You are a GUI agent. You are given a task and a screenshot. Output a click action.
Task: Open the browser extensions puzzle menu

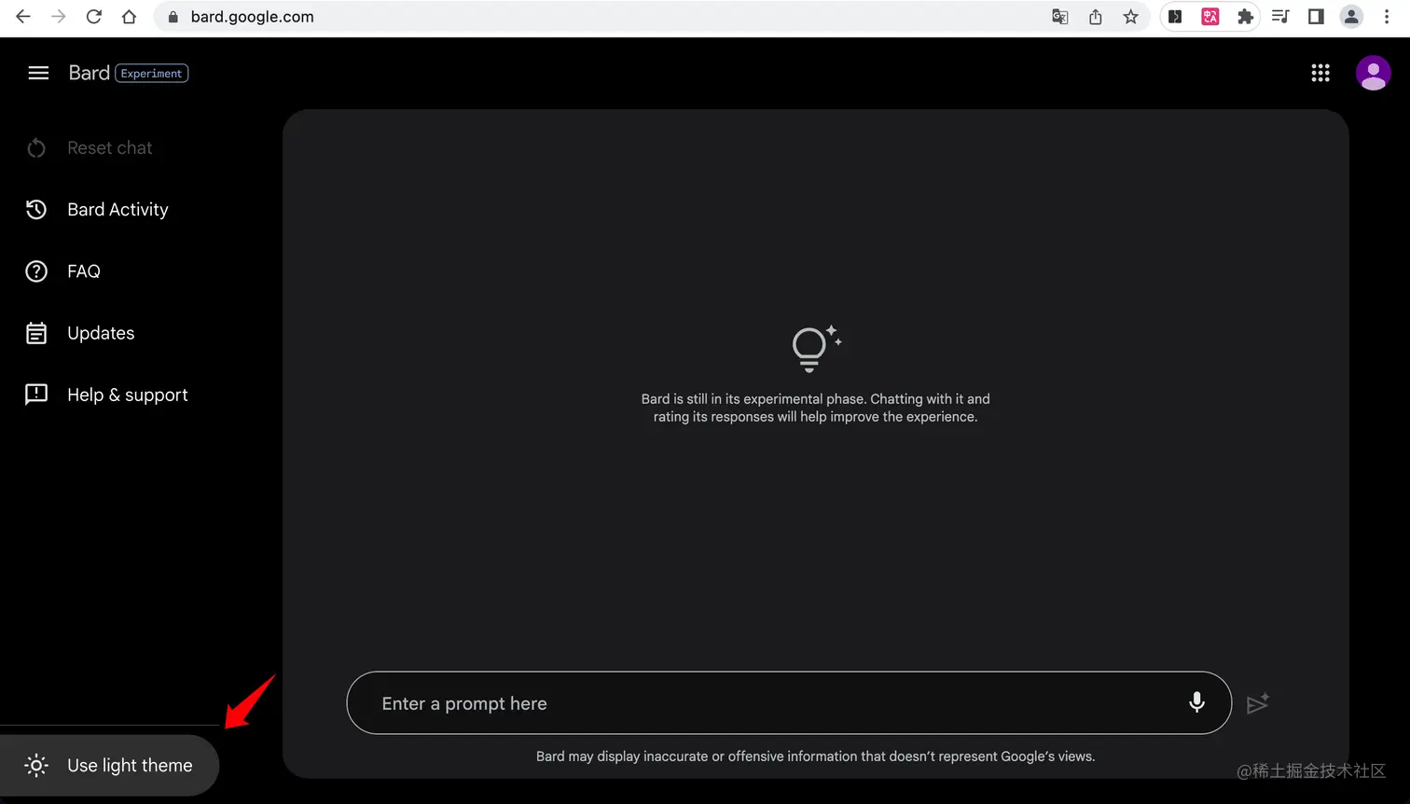[x=1245, y=17]
